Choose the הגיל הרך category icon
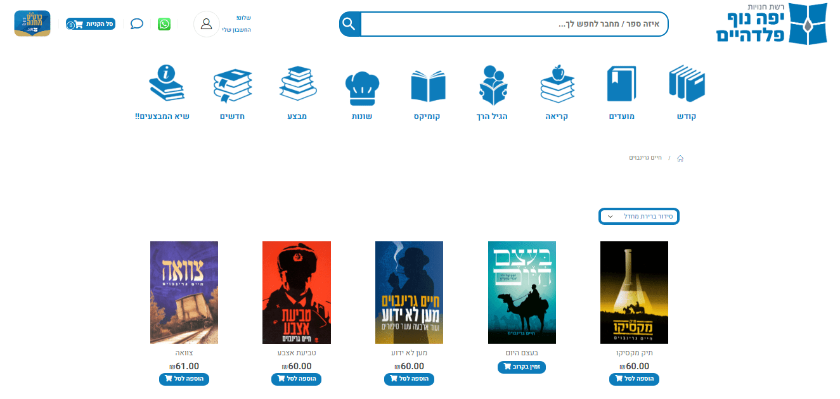 [492, 85]
